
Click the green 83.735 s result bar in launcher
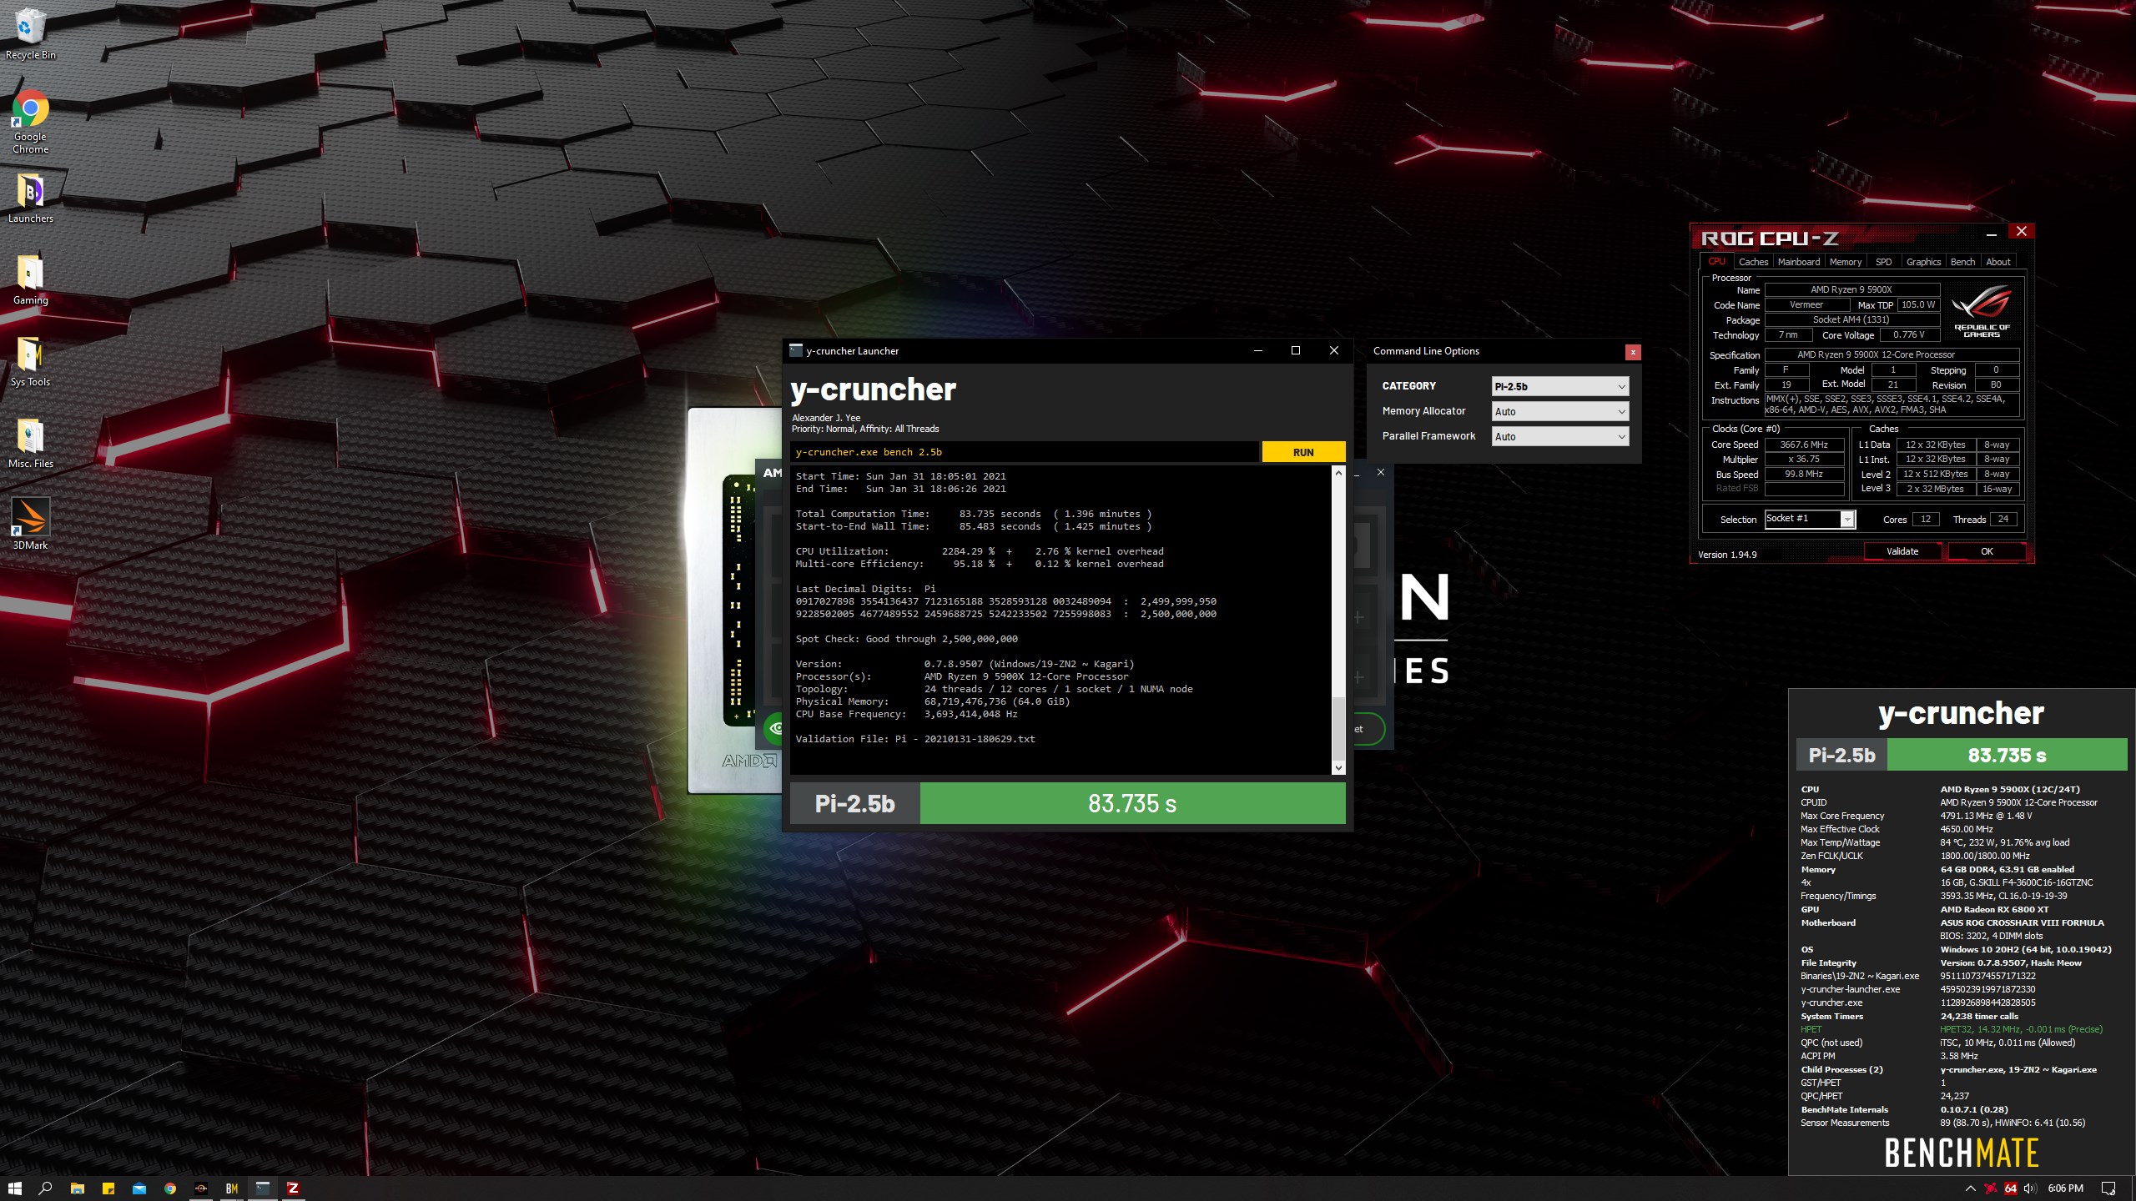coord(1132,803)
